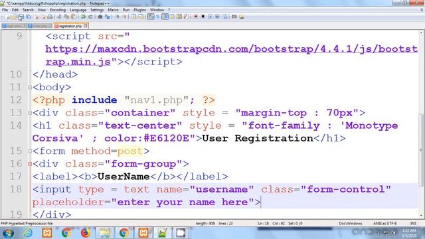Open the Edit menu
Image resolution: width=425 pixels, height=239 pixels.
pos(15,10)
